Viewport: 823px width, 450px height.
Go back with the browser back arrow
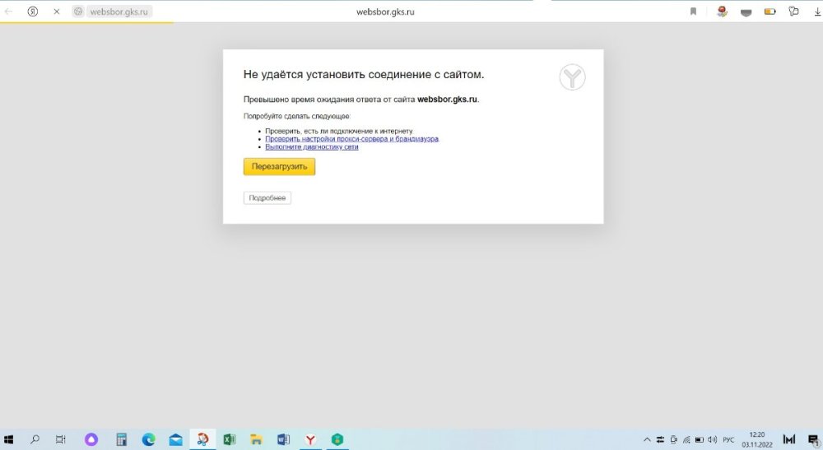(8, 11)
